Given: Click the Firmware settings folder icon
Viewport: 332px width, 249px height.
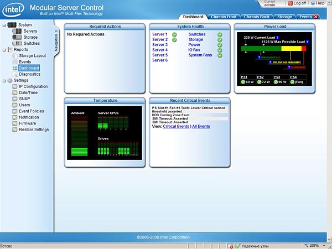Looking at the screenshot, I should click(x=14, y=123).
